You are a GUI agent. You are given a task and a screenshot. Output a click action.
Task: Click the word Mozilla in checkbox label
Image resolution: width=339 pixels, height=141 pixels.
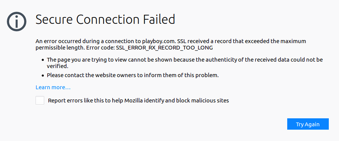[134, 101]
